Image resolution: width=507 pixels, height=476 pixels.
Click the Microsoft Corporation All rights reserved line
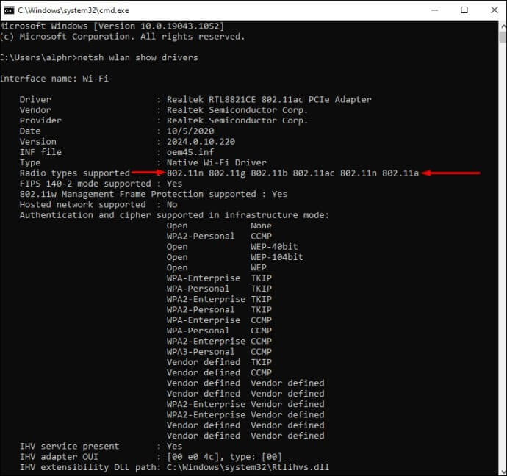123,37
